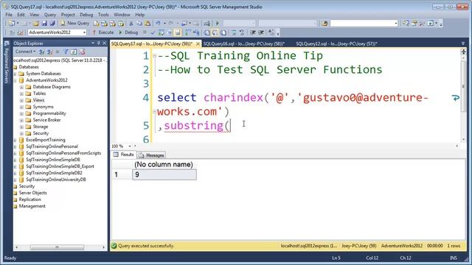The width and height of the screenshot is (472, 265).
Task: Open the AdventureWorks2012 database dropdown
Action: point(84,32)
